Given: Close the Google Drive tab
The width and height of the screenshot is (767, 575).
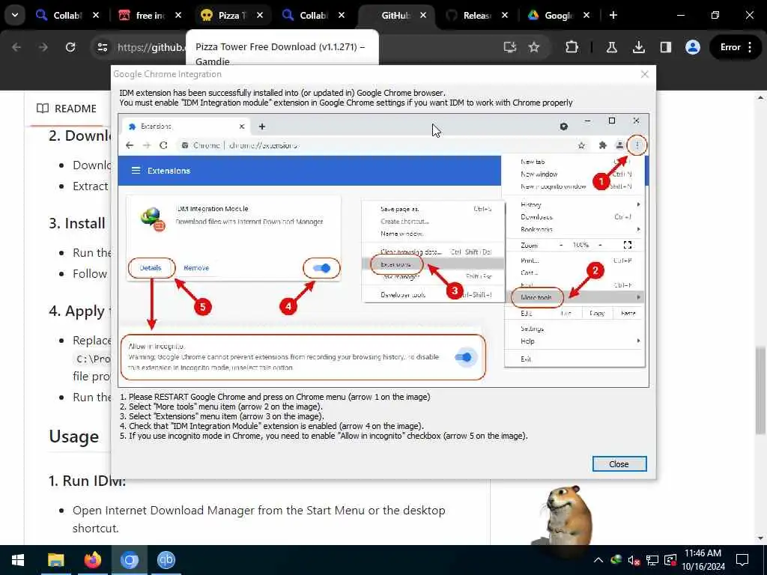Looking at the screenshot, I should click(586, 16).
